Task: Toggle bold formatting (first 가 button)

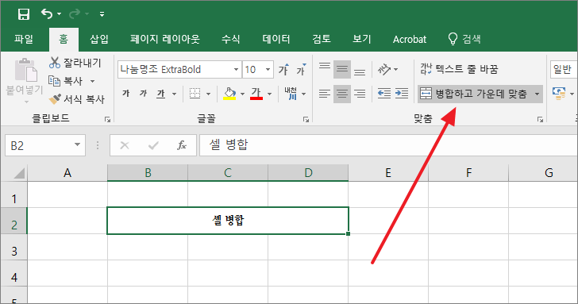Action: (126, 94)
